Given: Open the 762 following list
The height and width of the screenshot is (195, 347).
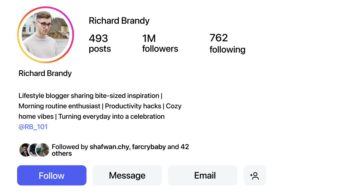Looking at the screenshot, I should [x=227, y=43].
